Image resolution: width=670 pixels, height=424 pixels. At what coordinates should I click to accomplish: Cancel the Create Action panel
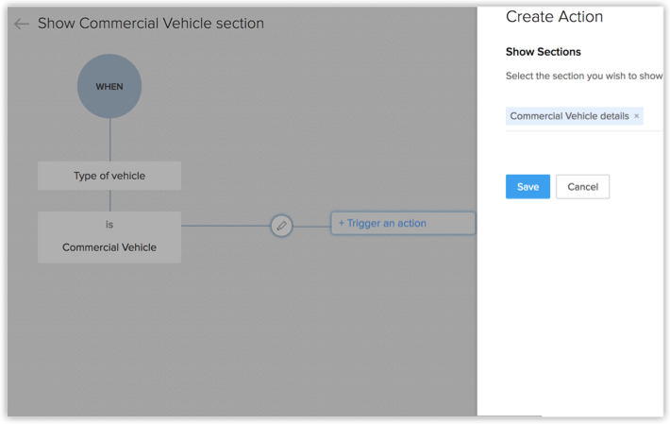[x=582, y=187]
